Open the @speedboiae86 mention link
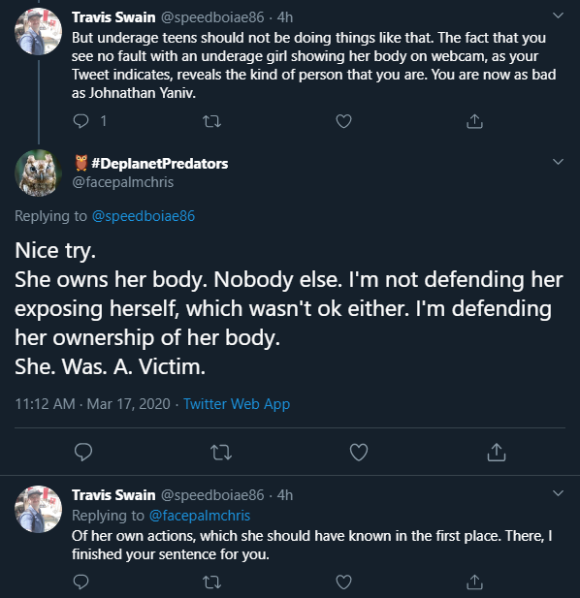The height and width of the screenshot is (598, 580). 144,216
